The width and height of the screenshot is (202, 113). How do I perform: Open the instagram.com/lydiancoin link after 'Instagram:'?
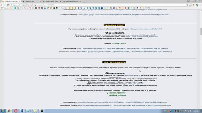pos(146,29)
